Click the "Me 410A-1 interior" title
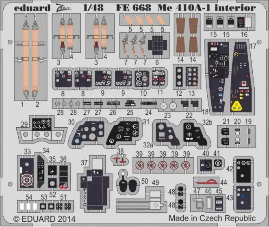The width and height of the screenshot is (269, 227). pyautogui.click(x=207, y=8)
